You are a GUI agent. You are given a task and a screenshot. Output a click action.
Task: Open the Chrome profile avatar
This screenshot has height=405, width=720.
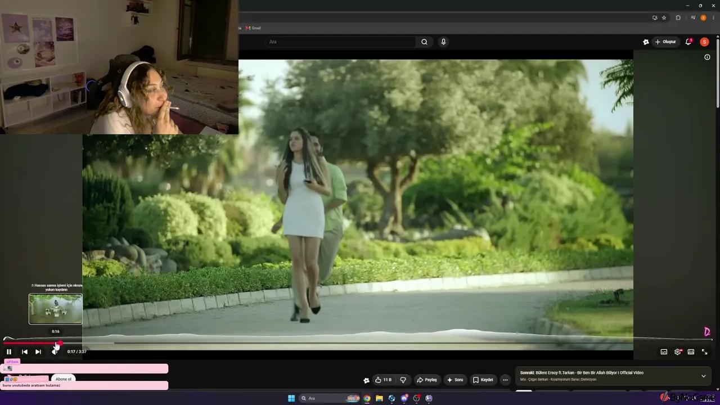(703, 17)
